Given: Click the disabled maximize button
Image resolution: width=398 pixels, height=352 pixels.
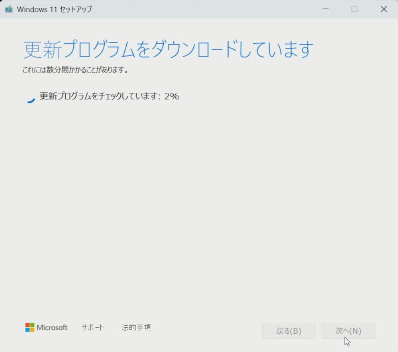Looking at the screenshot, I should point(354,9).
